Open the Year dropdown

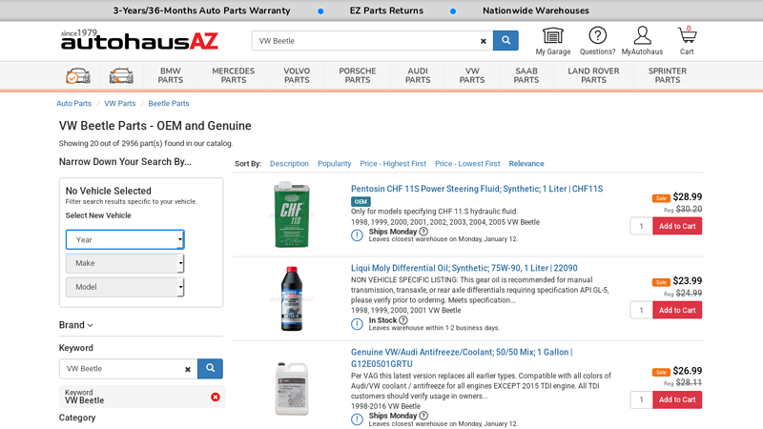tap(125, 239)
